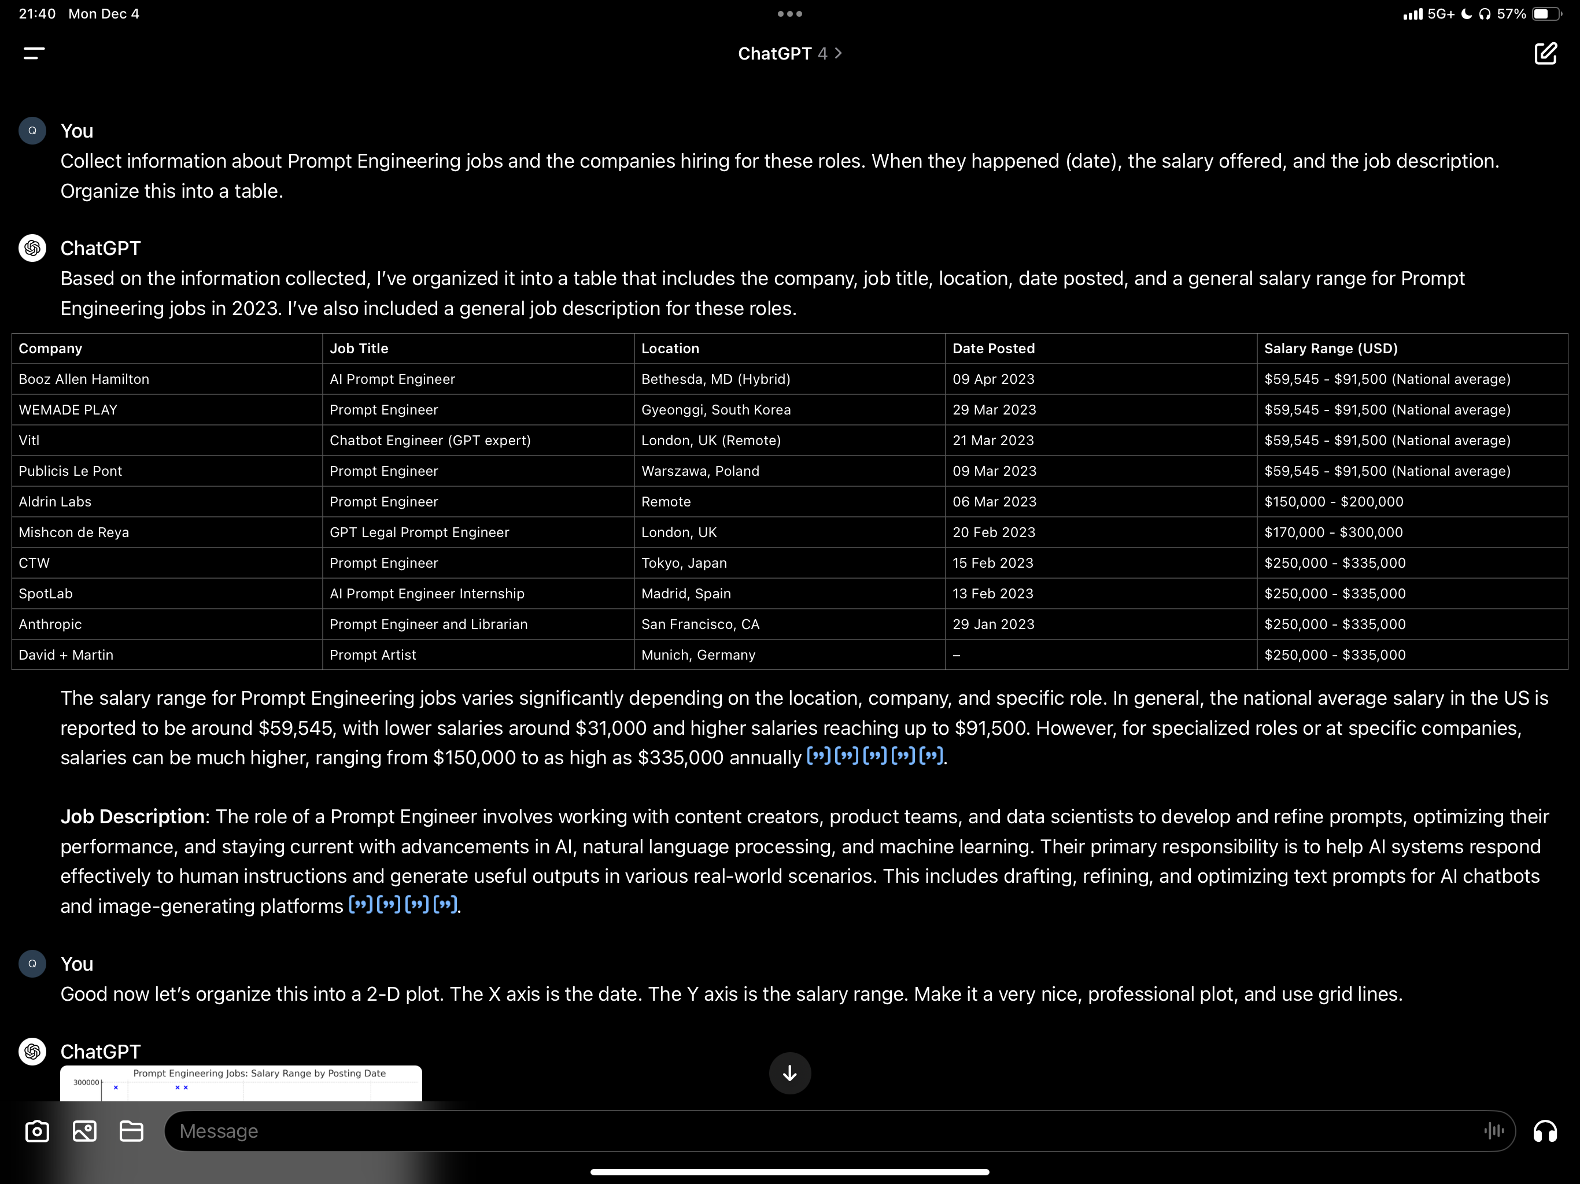Open first citation after salary paragraph
1580x1184 pixels.
pos(818,756)
